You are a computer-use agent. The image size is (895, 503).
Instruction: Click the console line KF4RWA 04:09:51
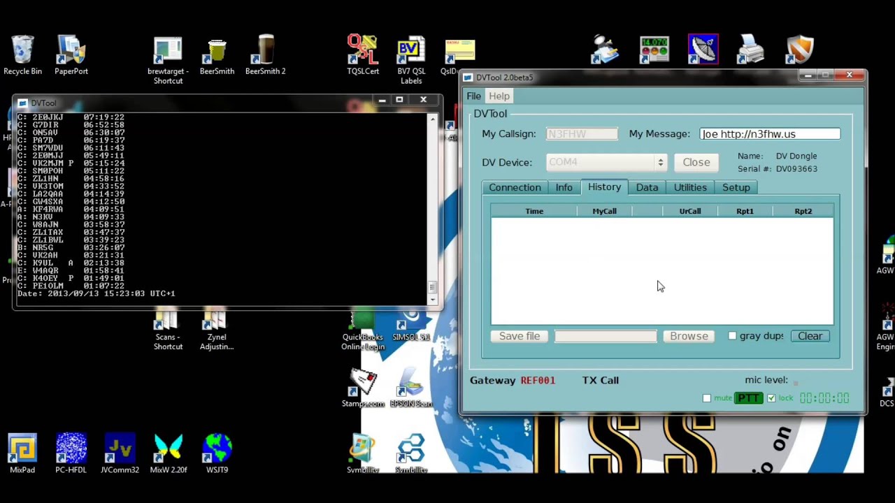click(x=71, y=209)
